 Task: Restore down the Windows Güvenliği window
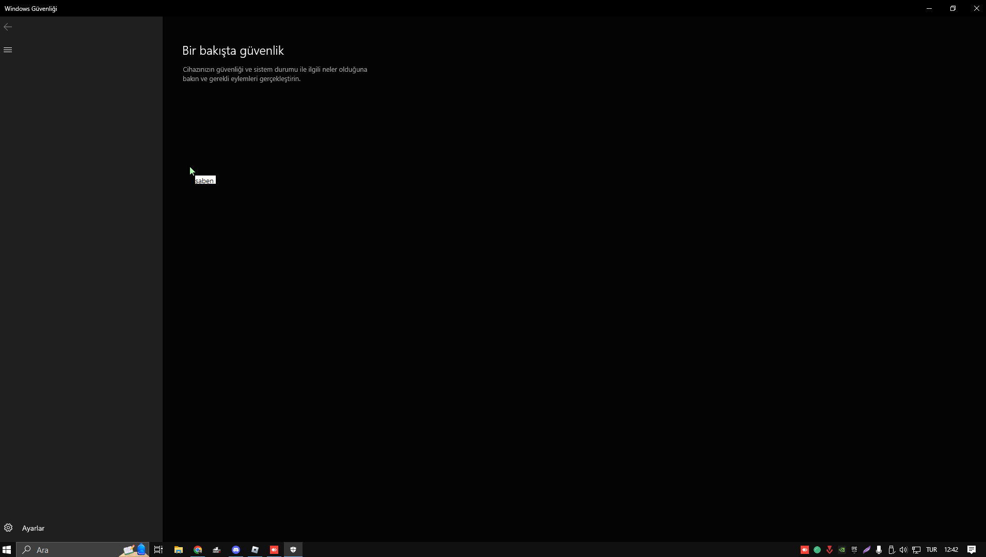click(x=953, y=8)
